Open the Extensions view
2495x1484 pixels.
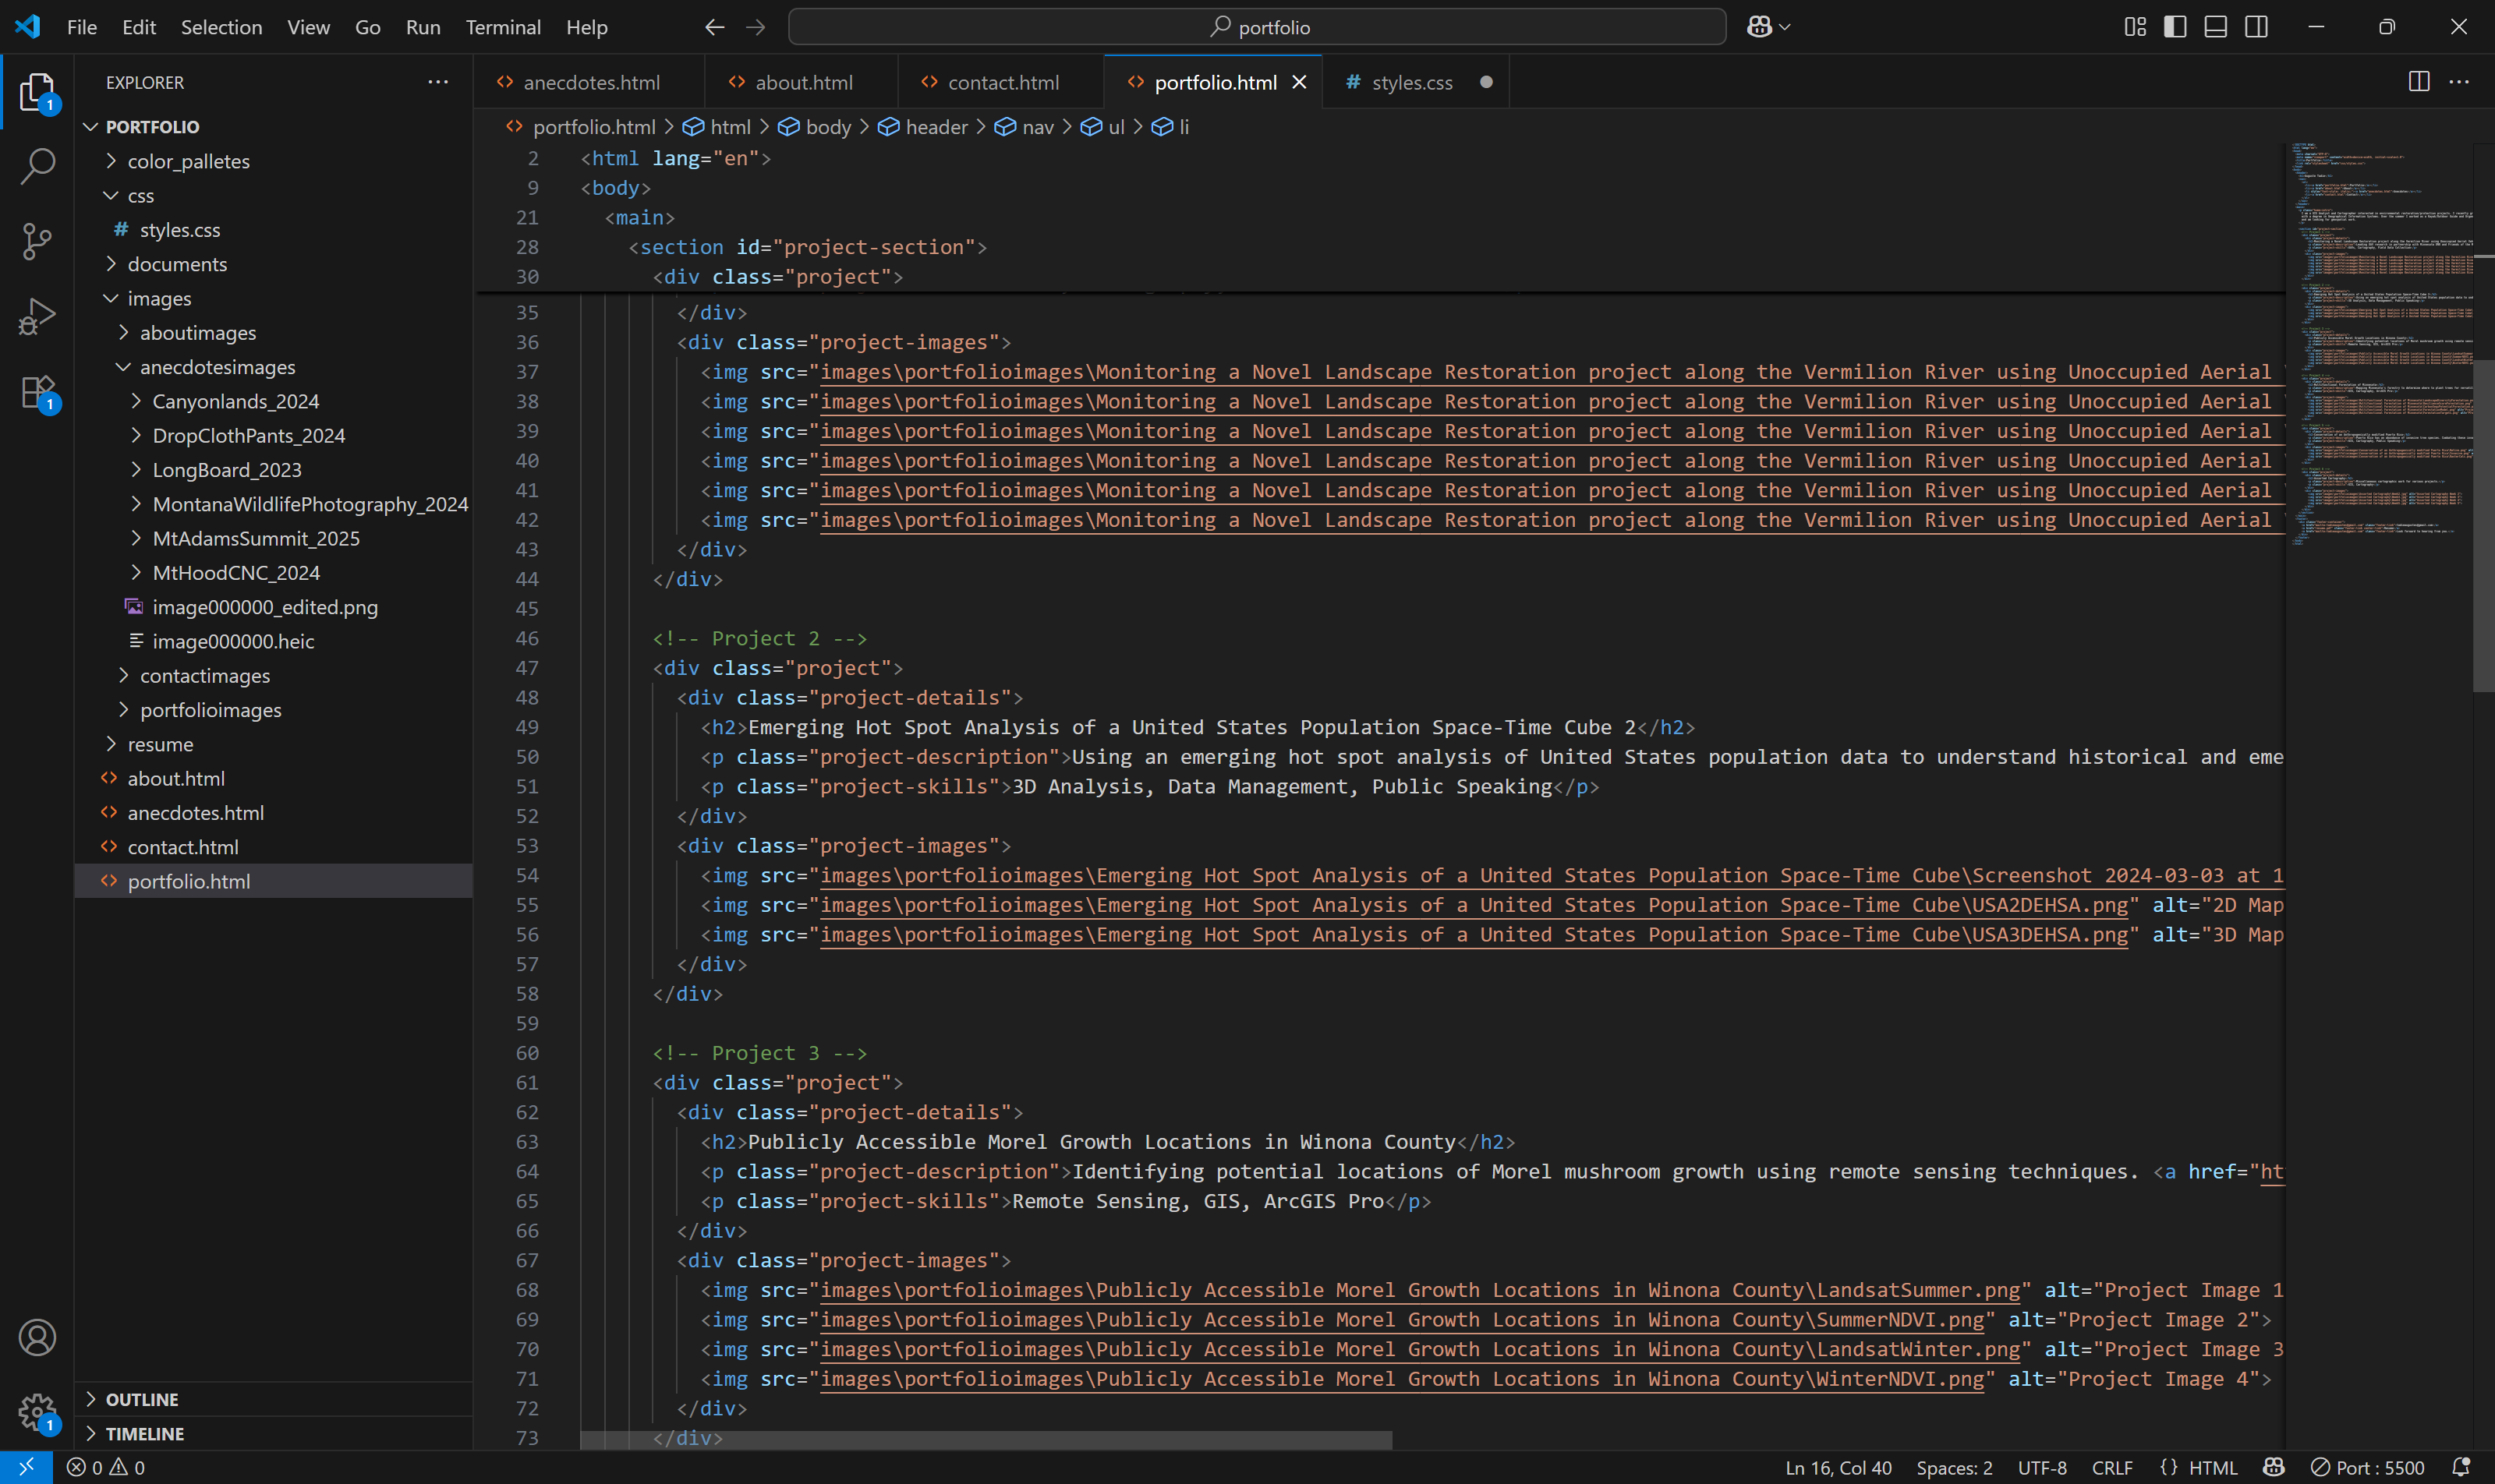pos(37,391)
